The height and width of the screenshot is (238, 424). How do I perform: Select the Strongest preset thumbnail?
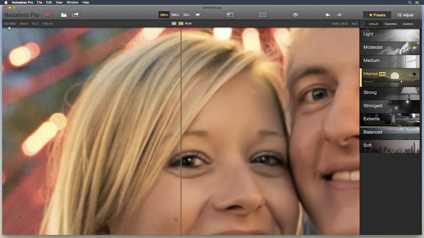tap(390, 106)
